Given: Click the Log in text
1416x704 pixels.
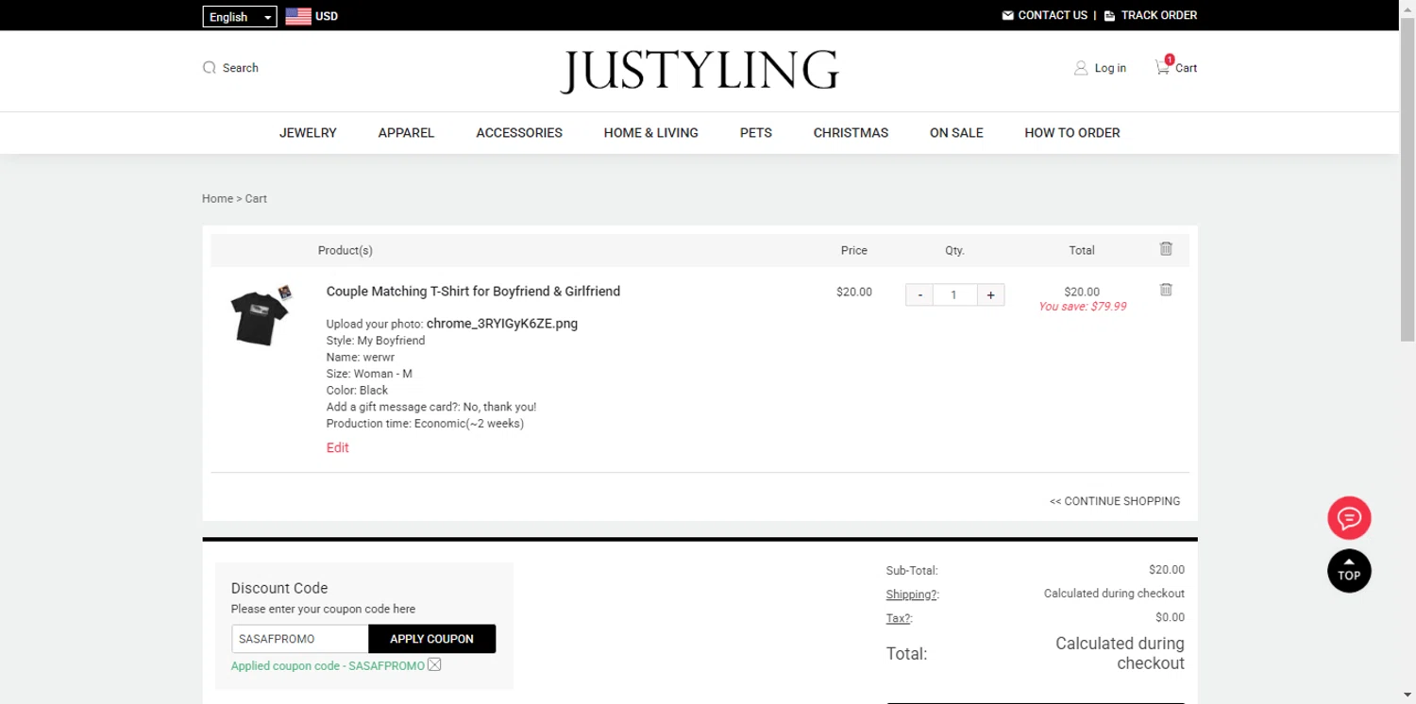Looking at the screenshot, I should (x=1110, y=68).
